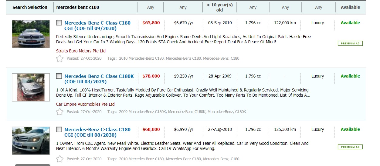Open the '> 10 year(s) old' age filter

219,8
